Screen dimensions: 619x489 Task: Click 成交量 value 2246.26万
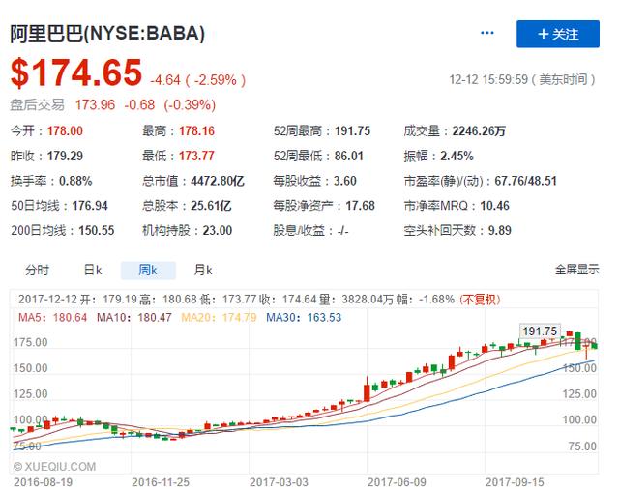pyautogui.click(x=479, y=130)
